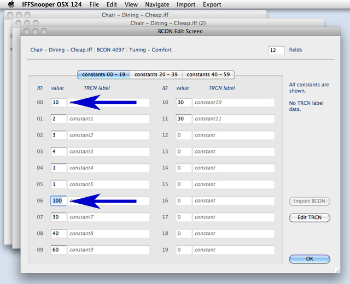Click value field for constant ID 00
Screen dimensions: 350x284
(58, 102)
